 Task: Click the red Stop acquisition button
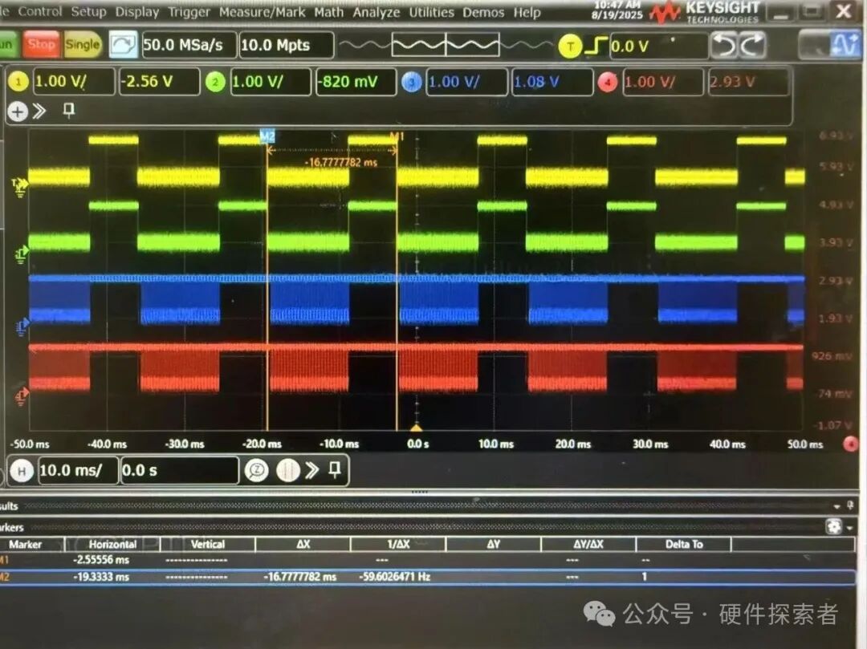(x=41, y=44)
